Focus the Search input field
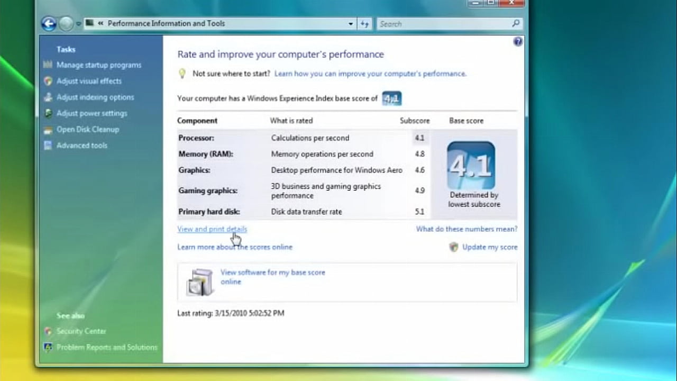677x381 pixels. point(443,24)
